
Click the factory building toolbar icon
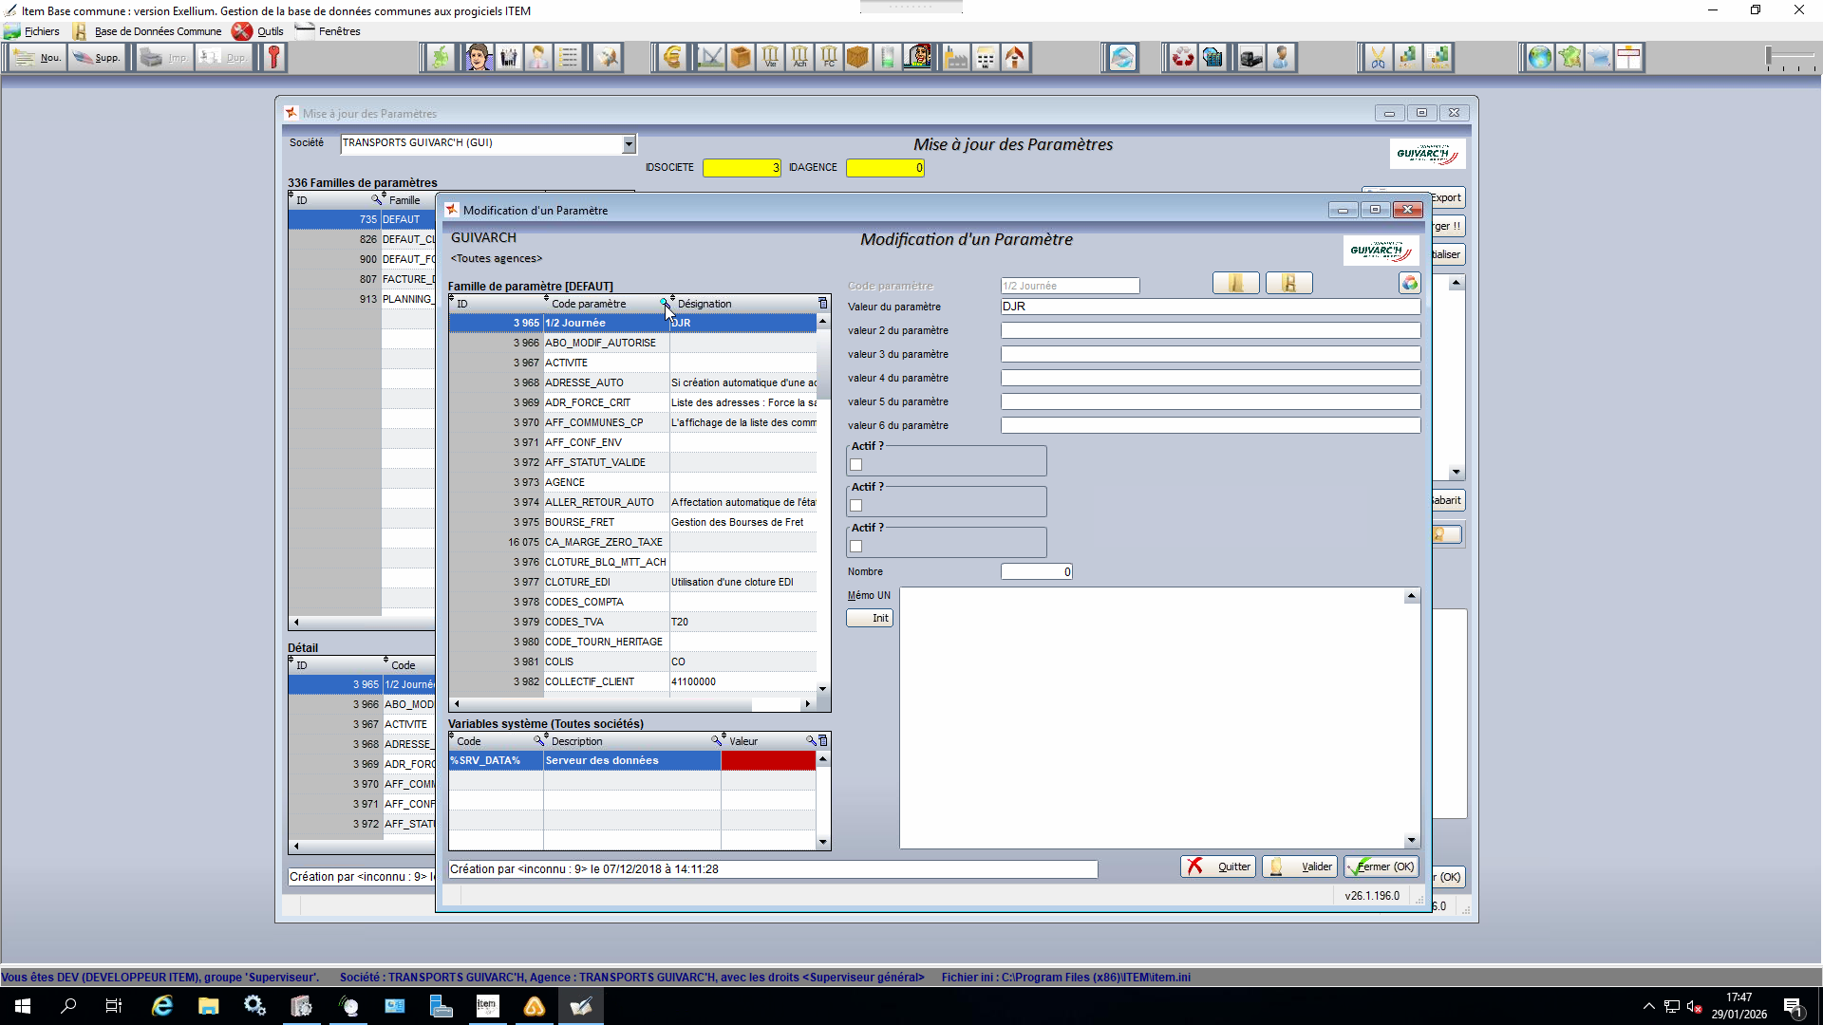point(956,58)
